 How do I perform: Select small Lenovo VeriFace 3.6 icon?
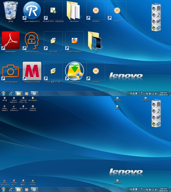(x=14, y=106)
